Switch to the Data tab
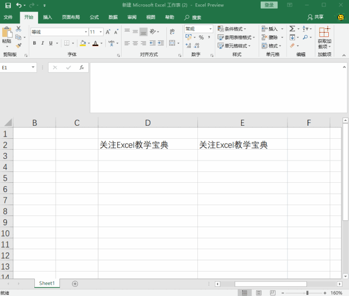The image size is (349, 296). click(113, 17)
